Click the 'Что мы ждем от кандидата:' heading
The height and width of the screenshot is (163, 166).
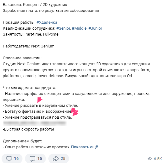[29, 88]
